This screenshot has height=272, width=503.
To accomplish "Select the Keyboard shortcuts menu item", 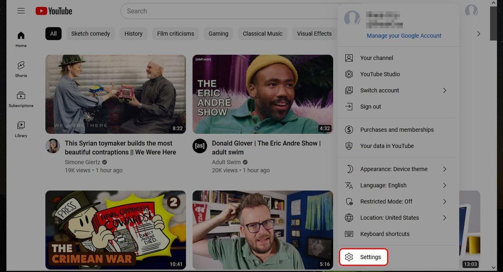I will (x=385, y=234).
